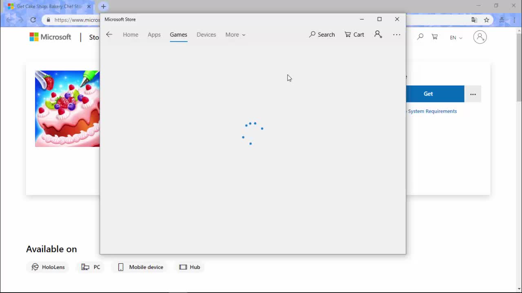Close the Chrome browser window
The height and width of the screenshot is (293, 522).
click(513, 6)
